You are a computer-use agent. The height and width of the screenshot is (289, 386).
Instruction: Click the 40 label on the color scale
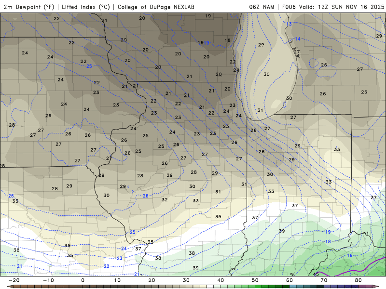point(221,280)
